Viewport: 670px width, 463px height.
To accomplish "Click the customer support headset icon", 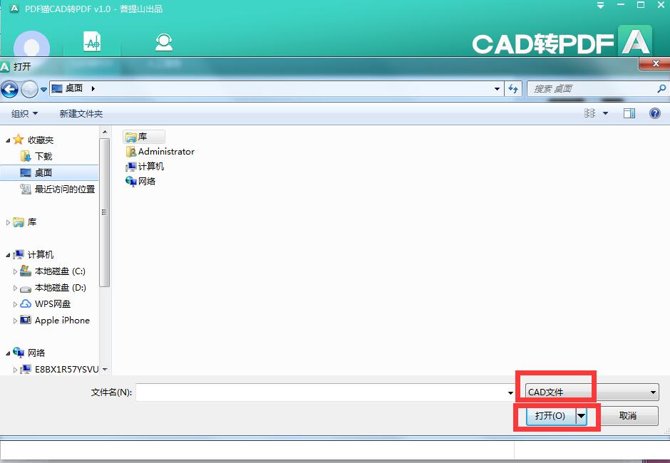I will (x=164, y=42).
